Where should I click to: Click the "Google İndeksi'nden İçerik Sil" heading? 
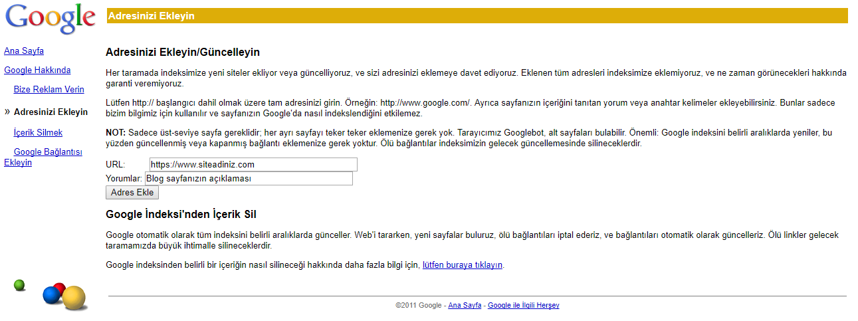181,215
